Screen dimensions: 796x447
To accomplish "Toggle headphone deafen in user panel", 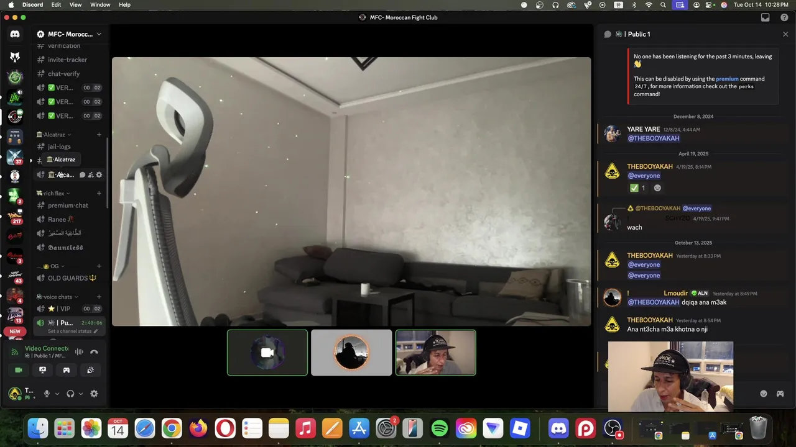I will (x=70, y=394).
